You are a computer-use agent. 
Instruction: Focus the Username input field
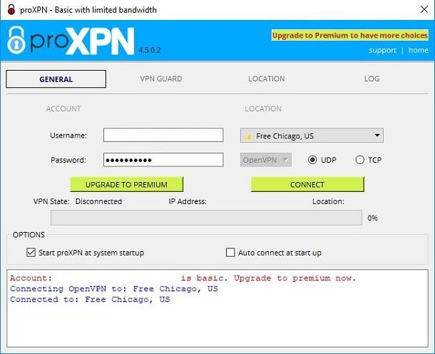pyautogui.click(x=163, y=135)
